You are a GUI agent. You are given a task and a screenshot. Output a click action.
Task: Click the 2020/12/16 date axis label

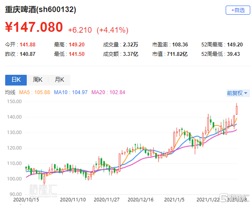click(x=141, y=200)
